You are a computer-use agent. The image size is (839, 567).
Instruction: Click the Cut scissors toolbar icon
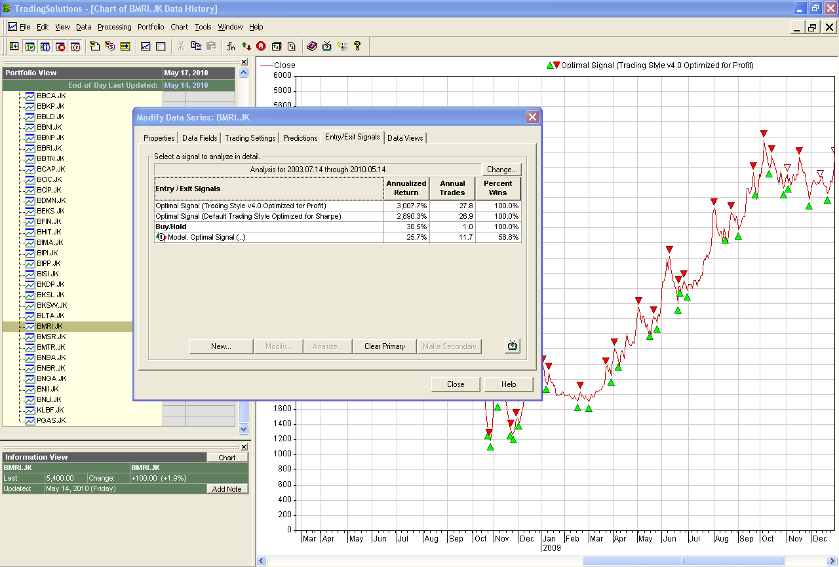pyautogui.click(x=181, y=46)
